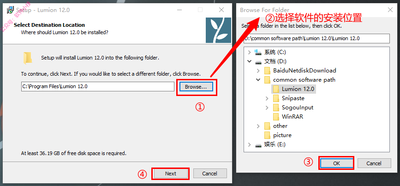
Task: Click text "Where should Lumion 12.0 be installed?"
Action: pos(65,32)
